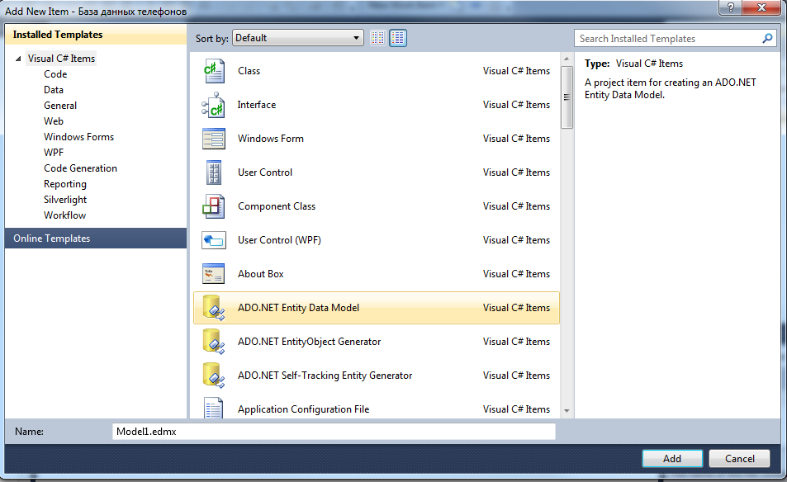Image resolution: width=787 pixels, height=482 pixels.
Task: Select the Code Generation category
Action: (x=80, y=168)
